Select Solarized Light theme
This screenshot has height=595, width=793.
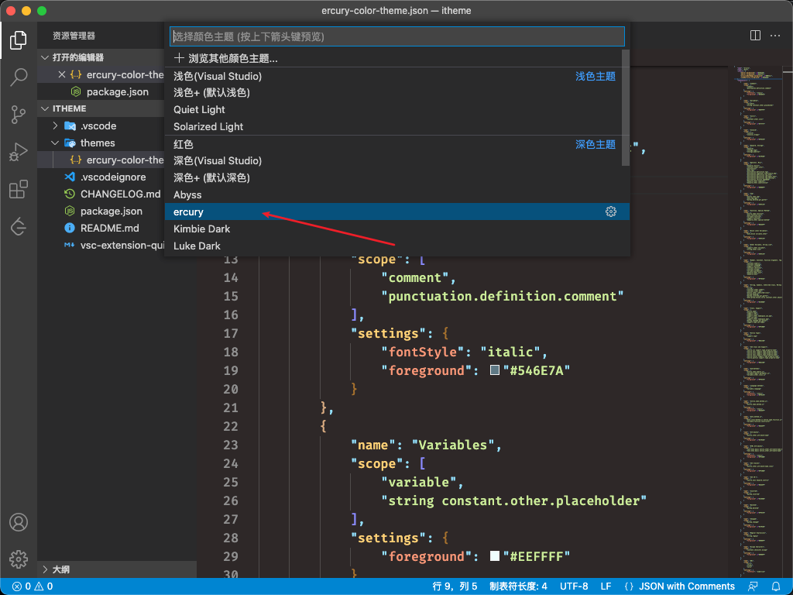(397, 126)
